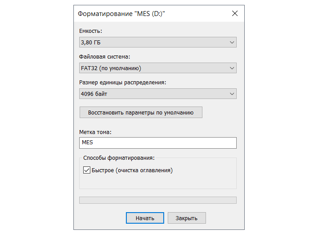
Task: Click into the Метка тома text field containing MES
Action: 157,143
